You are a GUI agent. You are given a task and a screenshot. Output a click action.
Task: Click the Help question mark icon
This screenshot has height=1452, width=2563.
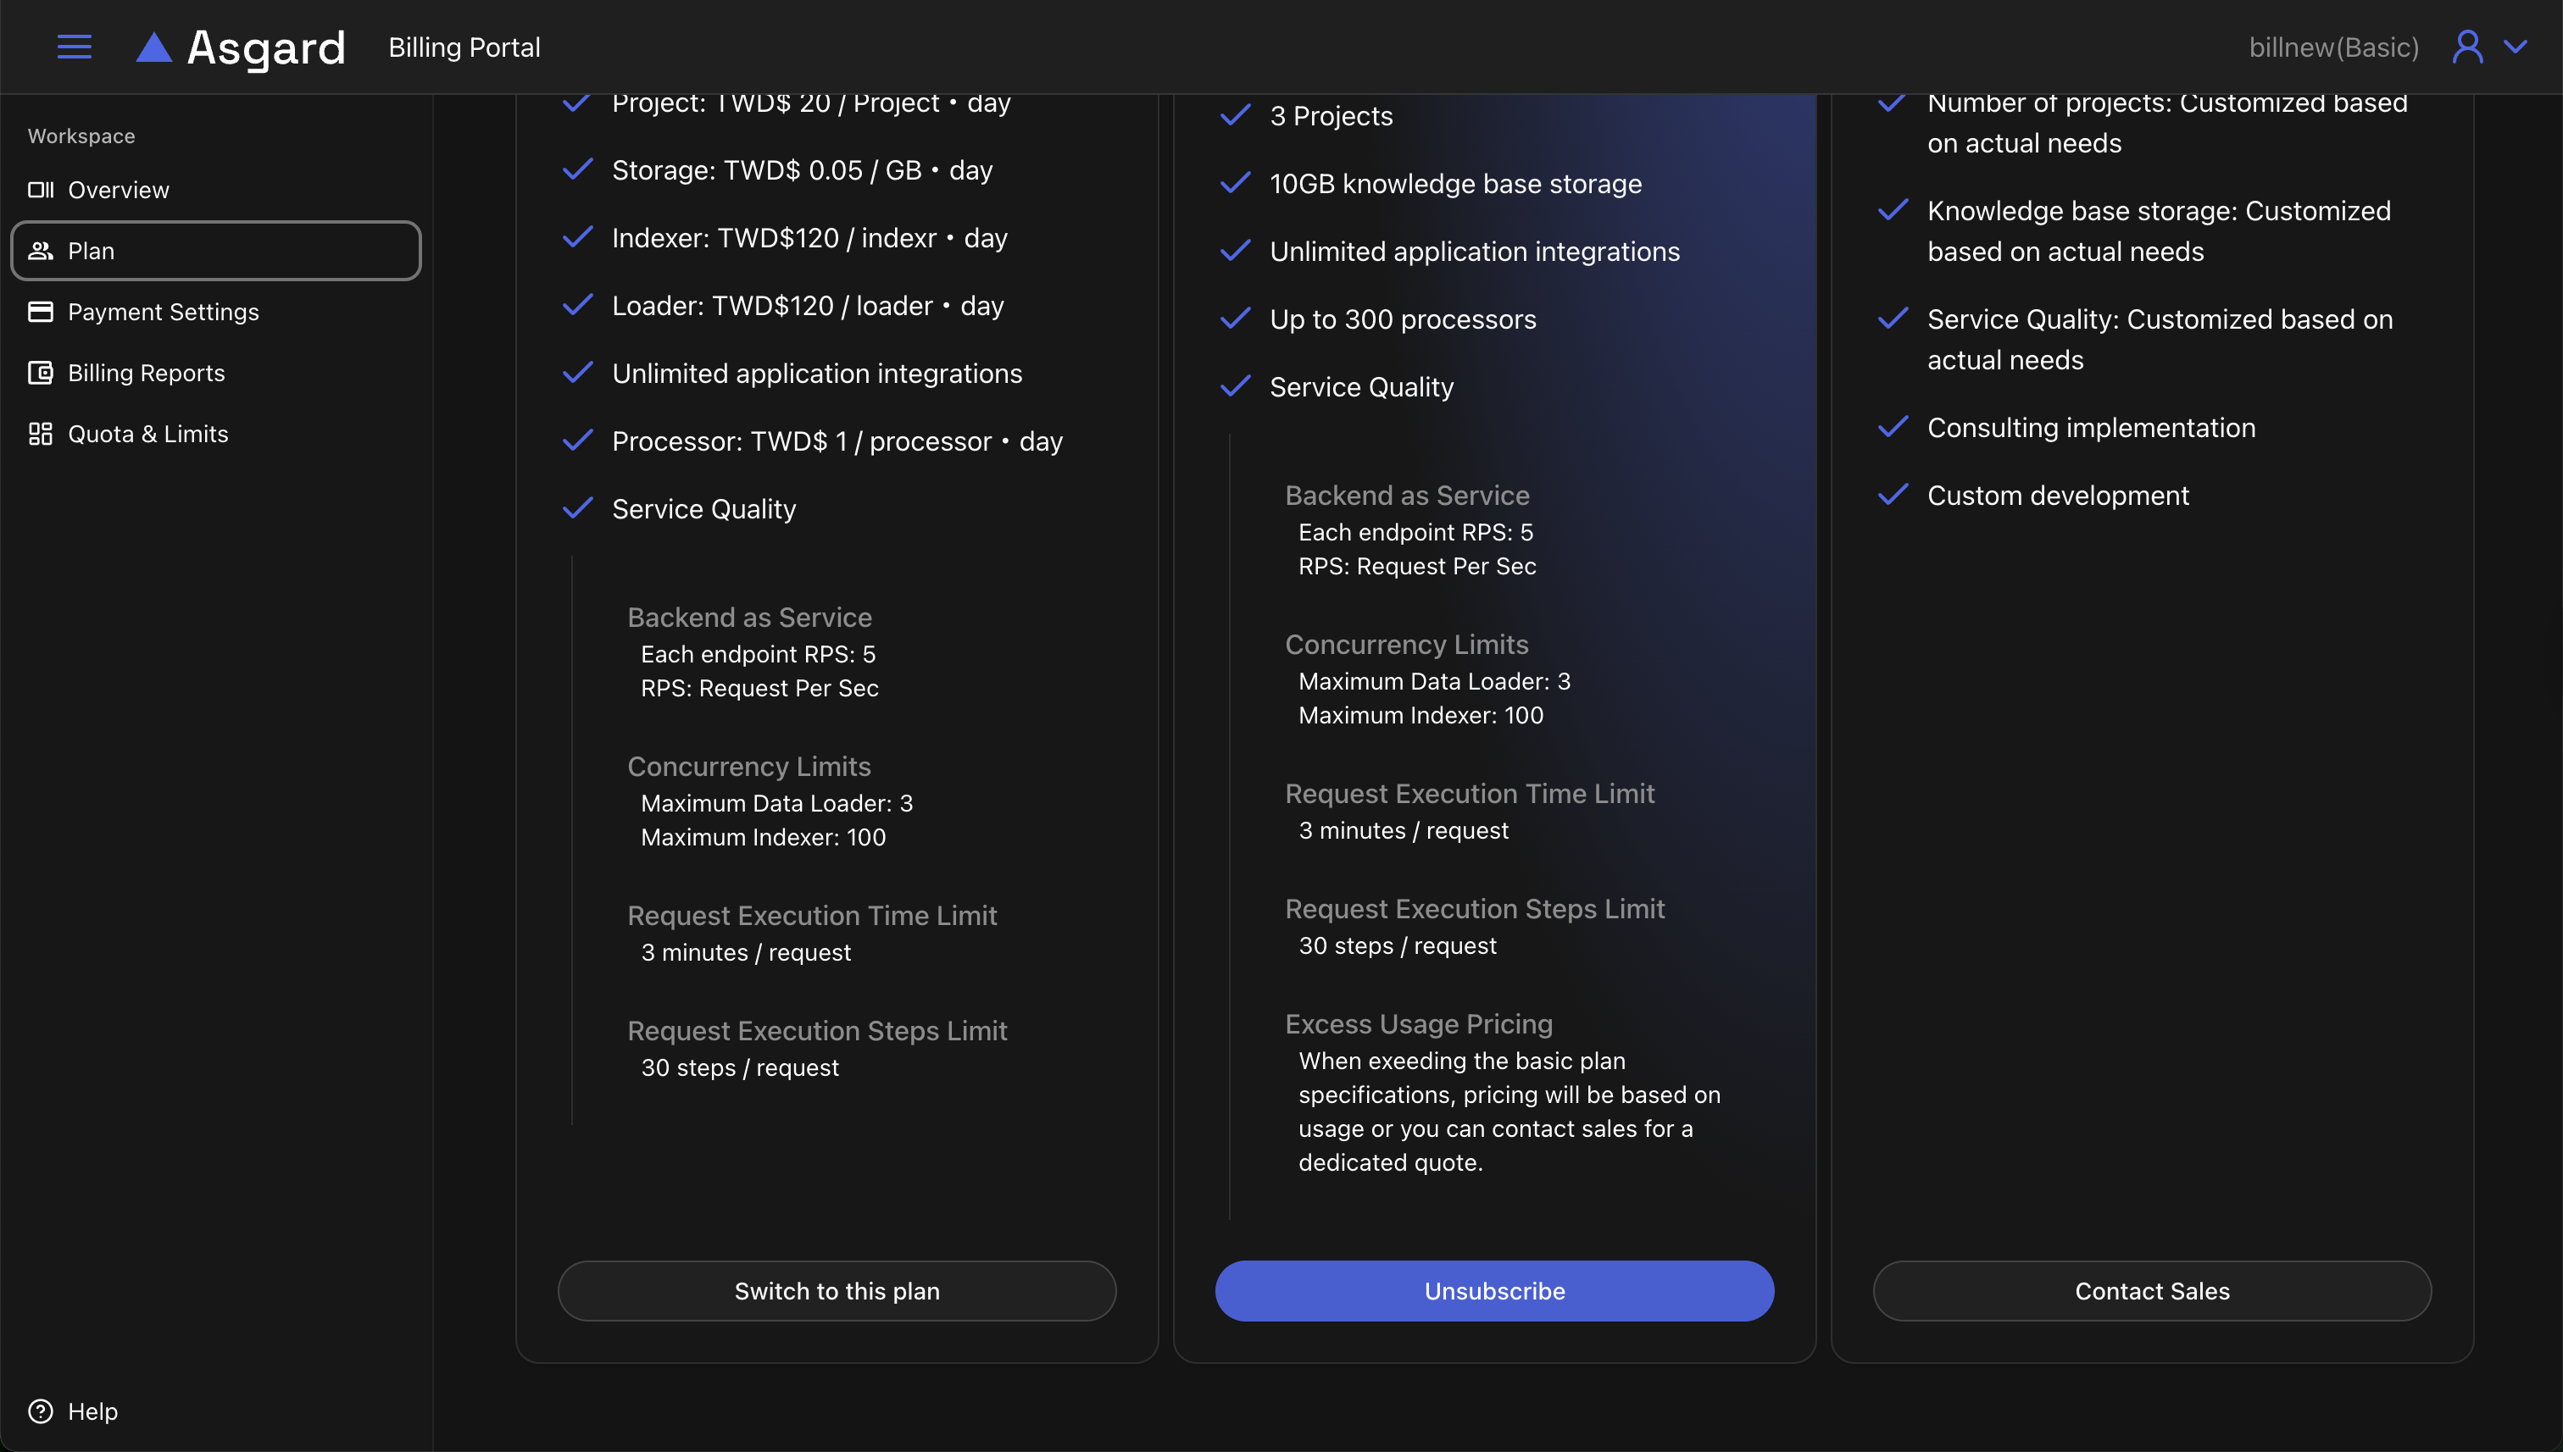pyautogui.click(x=41, y=1411)
